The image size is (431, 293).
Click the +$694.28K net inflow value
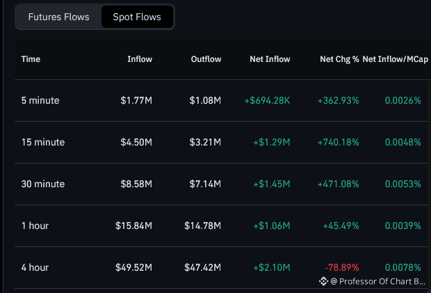pyautogui.click(x=267, y=100)
